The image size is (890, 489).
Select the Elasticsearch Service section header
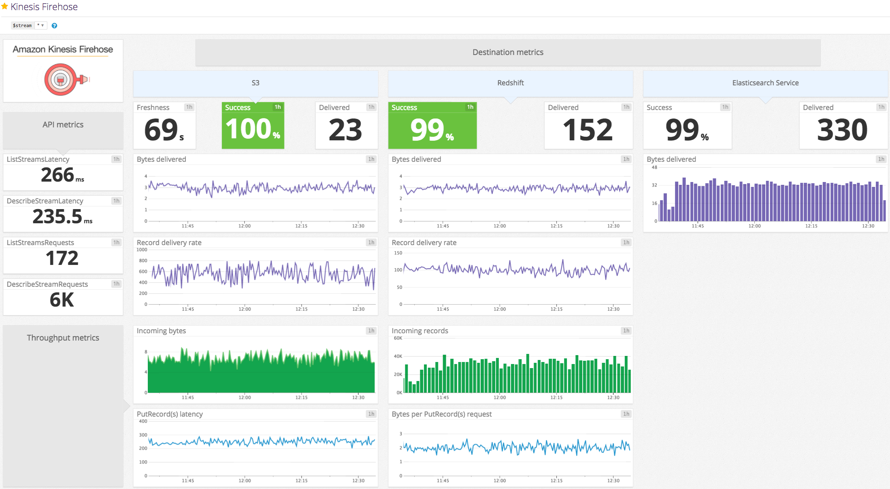pos(765,83)
